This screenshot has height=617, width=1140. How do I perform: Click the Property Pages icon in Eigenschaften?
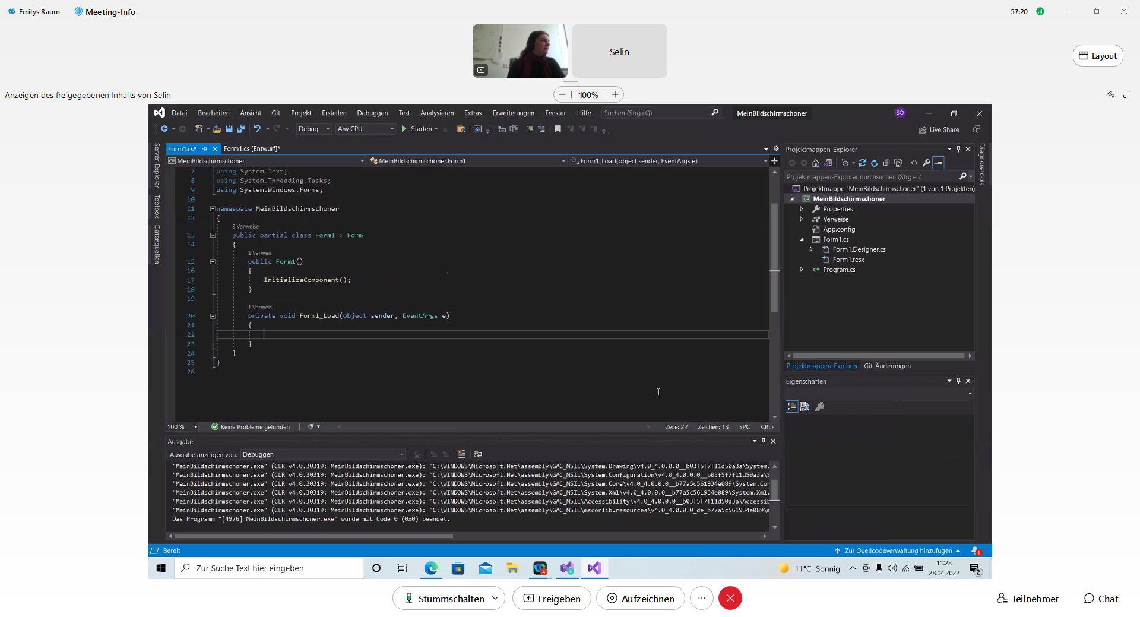[820, 407]
